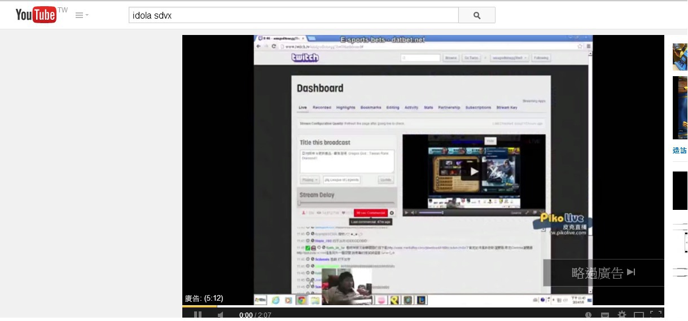Mute the player volume speaker icon
The height and width of the screenshot is (321, 688).
click(x=221, y=315)
